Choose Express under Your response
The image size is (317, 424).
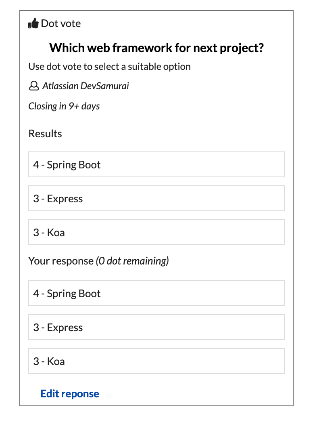tap(156, 327)
